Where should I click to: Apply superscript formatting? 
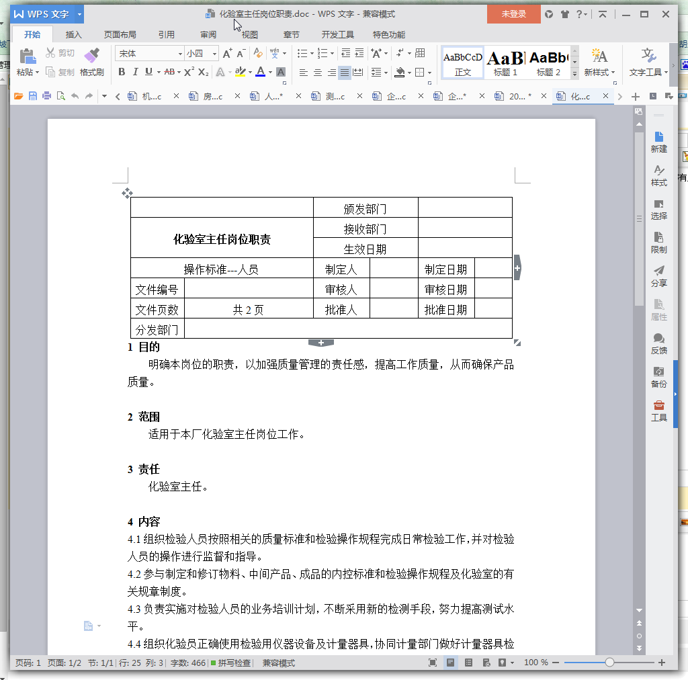tap(189, 71)
